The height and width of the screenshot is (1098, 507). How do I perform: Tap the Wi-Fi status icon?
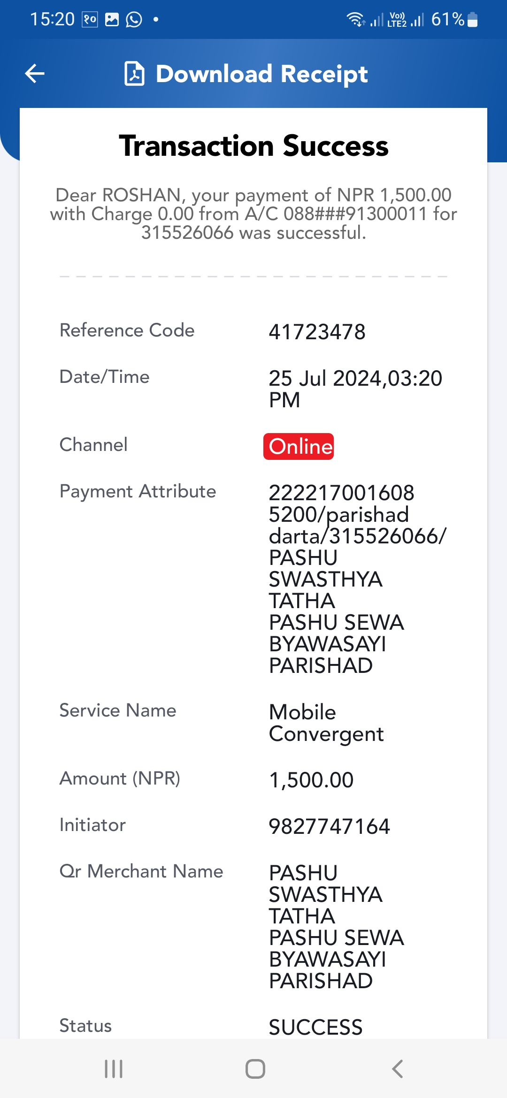(355, 20)
